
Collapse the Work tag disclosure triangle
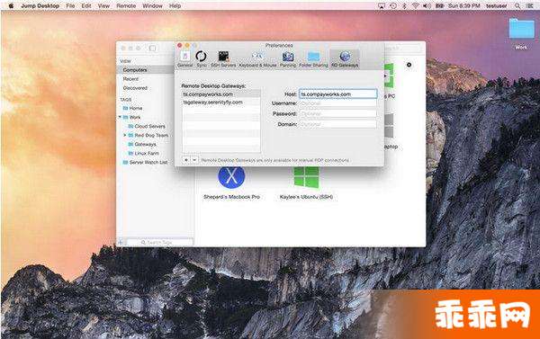coord(120,117)
